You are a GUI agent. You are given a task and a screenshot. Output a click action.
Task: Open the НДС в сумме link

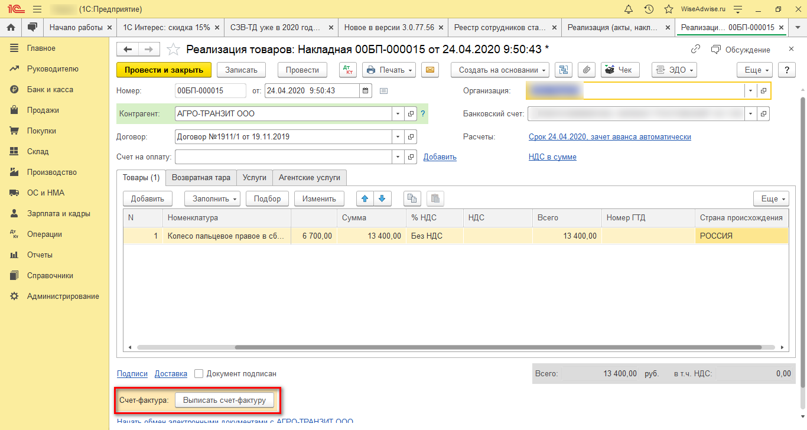[x=552, y=157]
